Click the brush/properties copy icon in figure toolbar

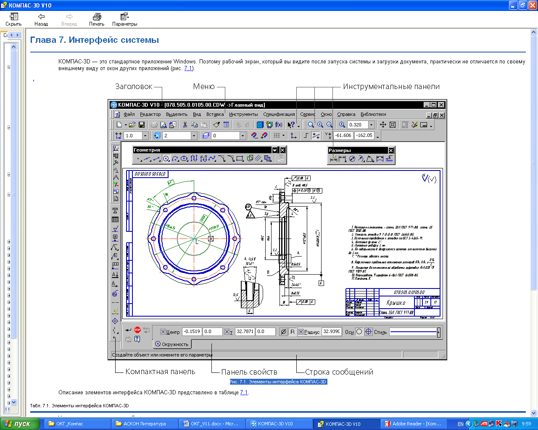[x=216, y=125]
